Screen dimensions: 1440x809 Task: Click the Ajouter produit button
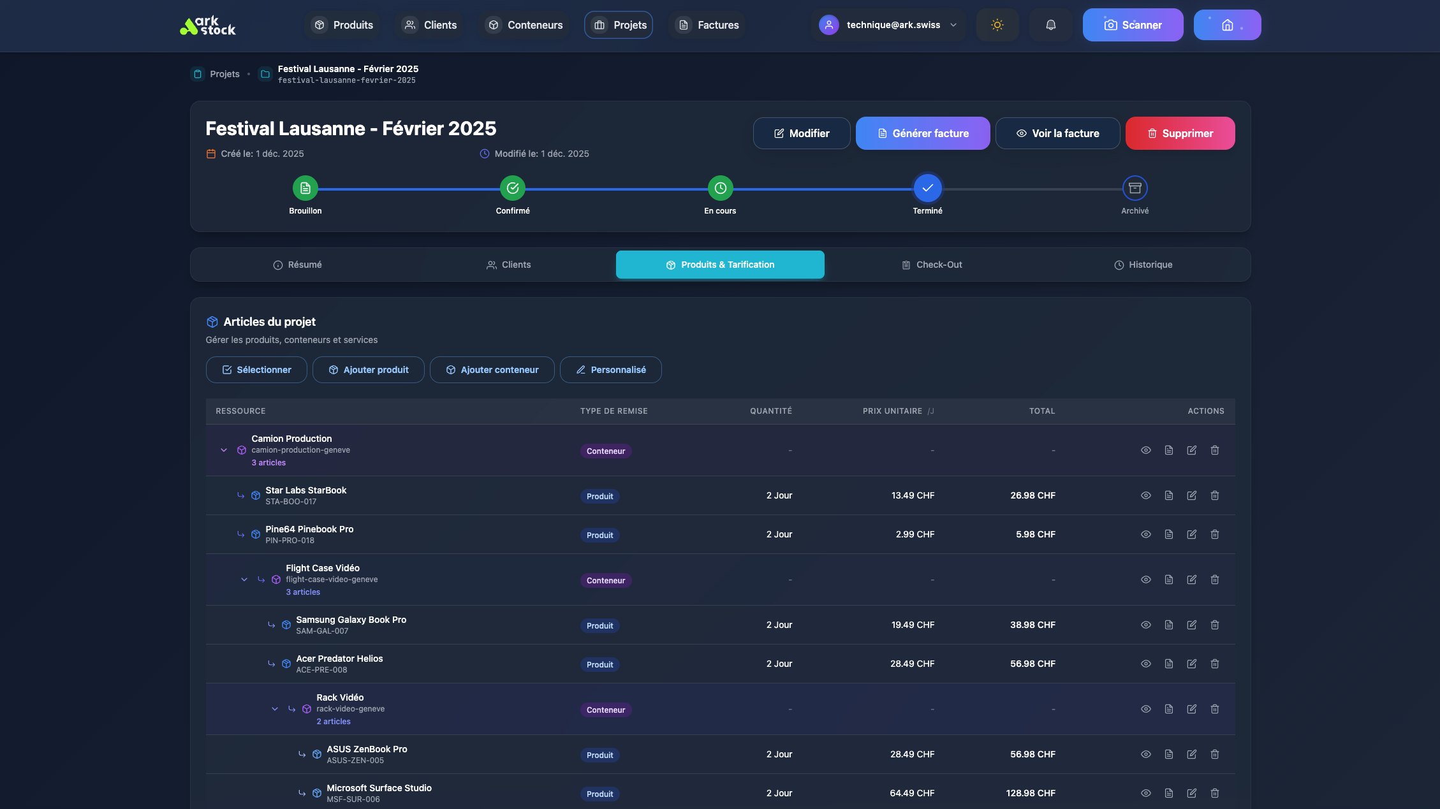[368, 370]
